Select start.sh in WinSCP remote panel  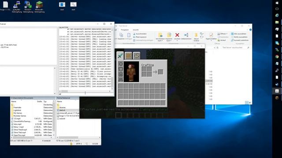click(x=62, y=110)
